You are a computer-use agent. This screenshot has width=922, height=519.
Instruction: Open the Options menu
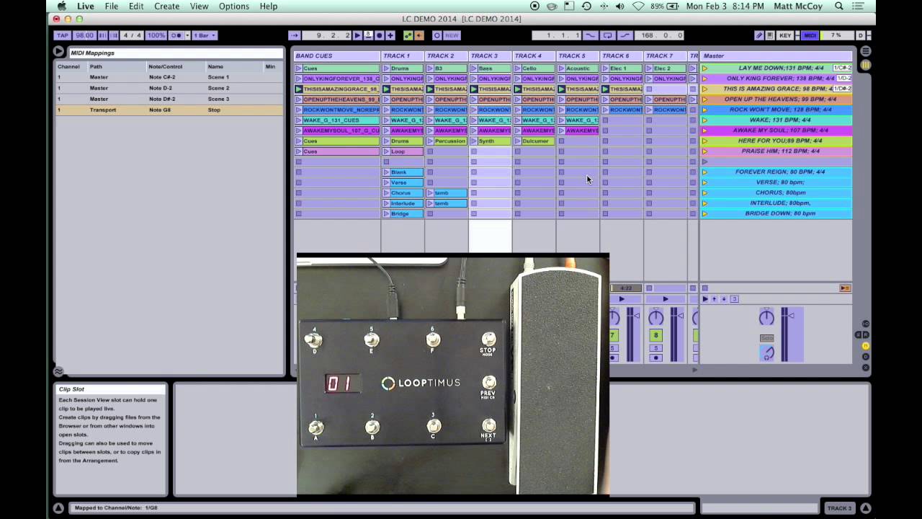pos(234,6)
